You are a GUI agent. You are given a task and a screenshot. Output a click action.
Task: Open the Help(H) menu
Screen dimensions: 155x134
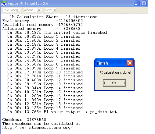(50, 10)
